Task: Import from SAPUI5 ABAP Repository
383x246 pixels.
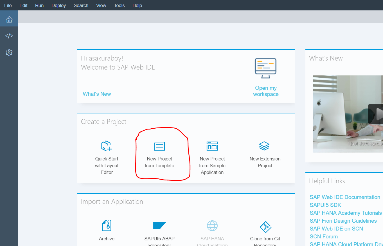Action: [x=159, y=231]
